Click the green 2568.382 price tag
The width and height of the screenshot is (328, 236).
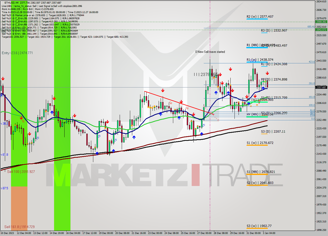coord(321,22)
